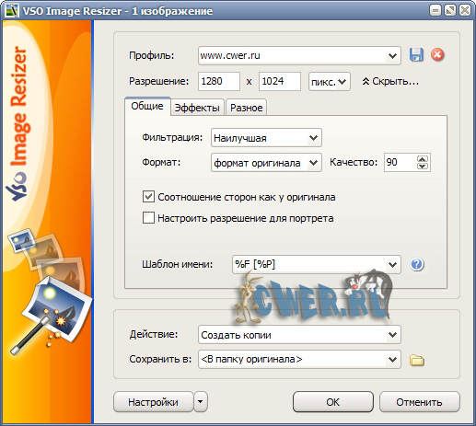The image size is (476, 426).
Task: Enable Настроить разрешение для портрета checkbox
Action: pos(148,218)
